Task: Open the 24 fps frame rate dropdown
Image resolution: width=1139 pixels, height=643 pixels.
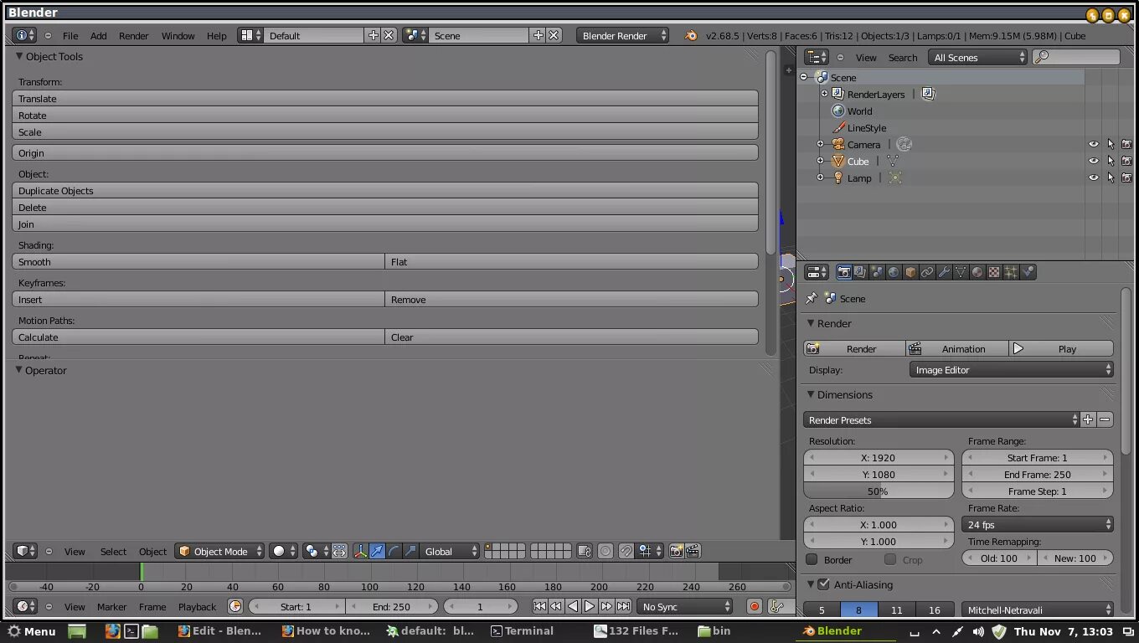Action: click(x=1038, y=525)
